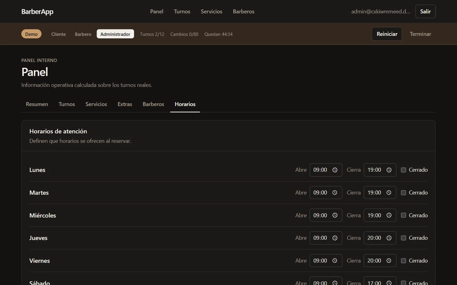Click the Lunes opening time field
The image size is (457, 285).
click(x=326, y=170)
